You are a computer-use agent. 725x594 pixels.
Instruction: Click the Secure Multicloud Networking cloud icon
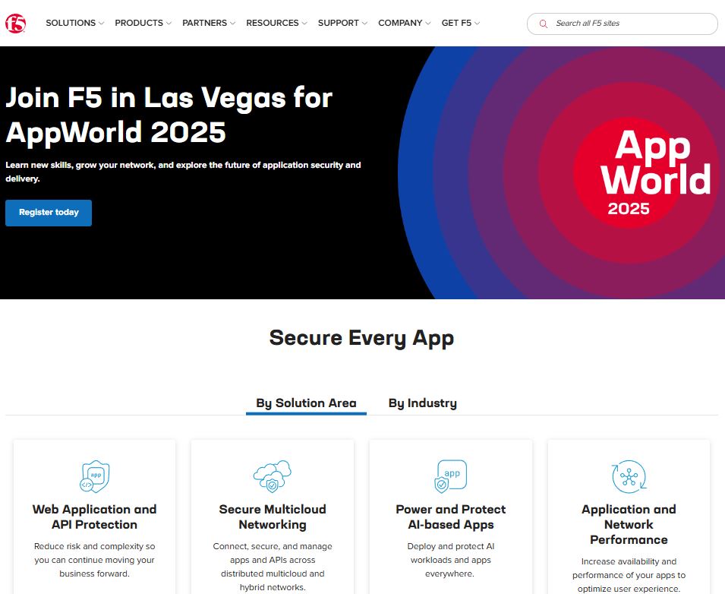tap(273, 476)
